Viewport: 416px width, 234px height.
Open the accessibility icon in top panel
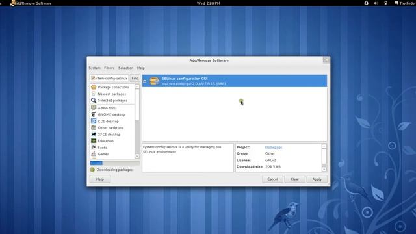click(x=366, y=3)
